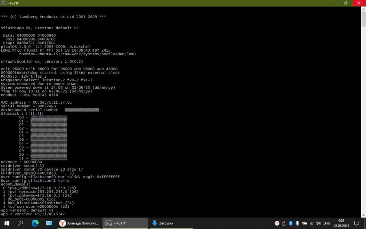Click the scrollbar up arrow in PuTTY
The width and height of the screenshot is (366, 229).
pos(363,9)
